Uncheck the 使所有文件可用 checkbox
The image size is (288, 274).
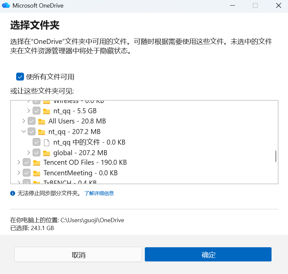pos(20,76)
